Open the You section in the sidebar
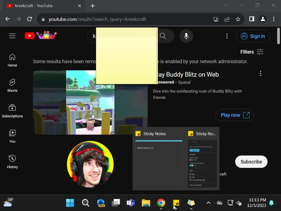 12,136
